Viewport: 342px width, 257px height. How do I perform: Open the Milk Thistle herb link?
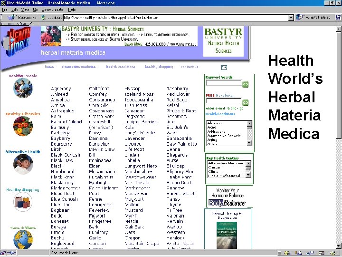(x=137, y=182)
